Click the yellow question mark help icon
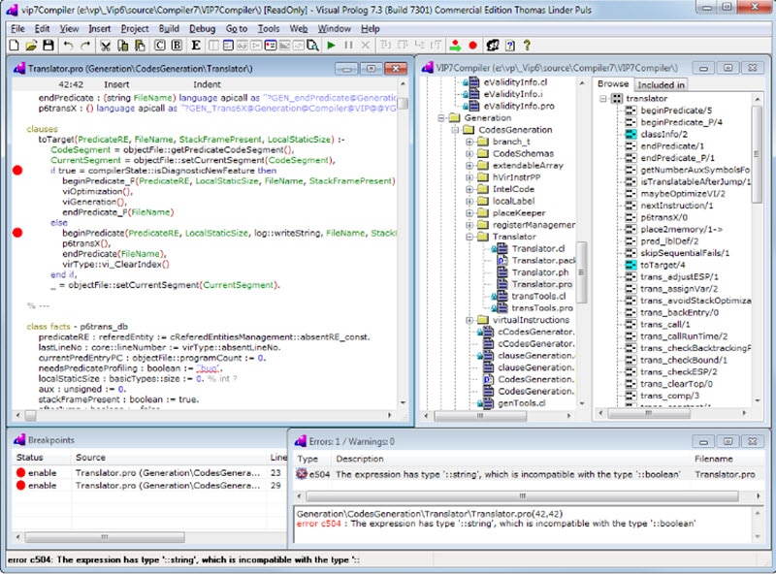This screenshot has height=574, width=776. click(x=527, y=46)
